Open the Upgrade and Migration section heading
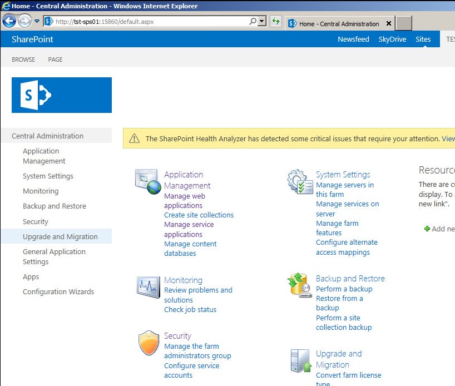The width and height of the screenshot is (455, 386). tap(339, 359)
